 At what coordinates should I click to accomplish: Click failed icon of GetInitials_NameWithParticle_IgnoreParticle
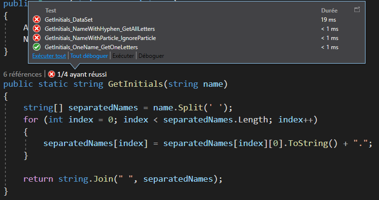coord(37,38)
